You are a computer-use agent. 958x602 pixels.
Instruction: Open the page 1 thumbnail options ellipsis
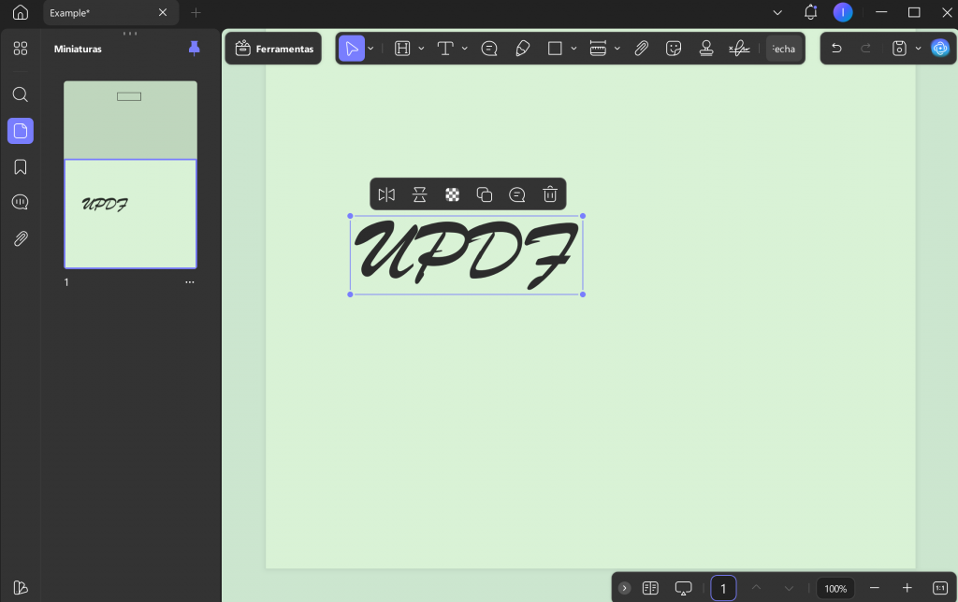click(189, 282)
